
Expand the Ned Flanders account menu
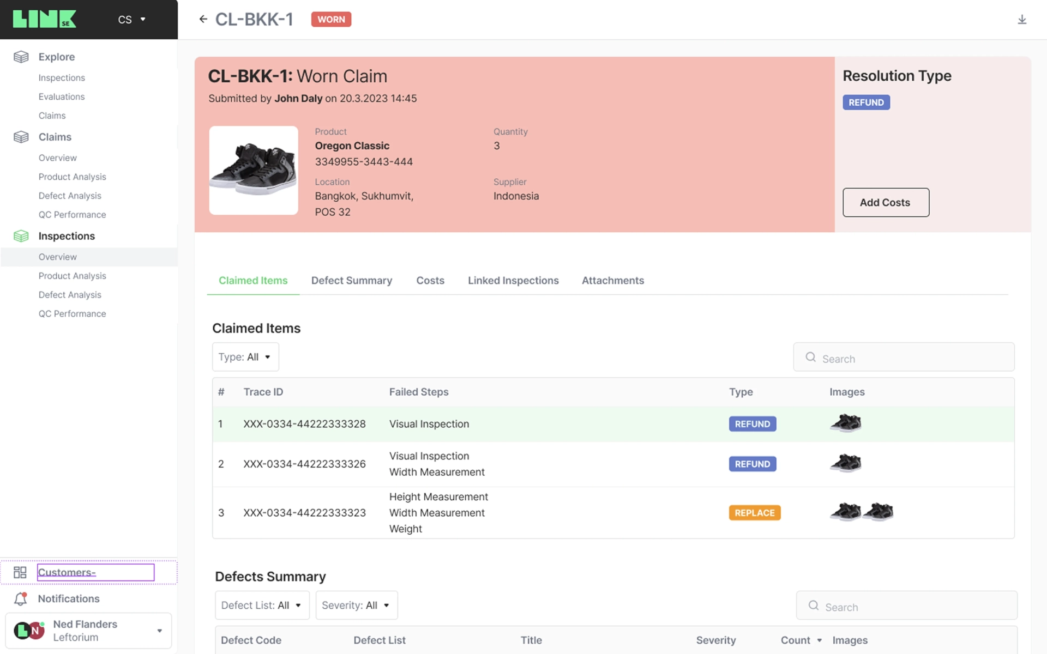159,631
